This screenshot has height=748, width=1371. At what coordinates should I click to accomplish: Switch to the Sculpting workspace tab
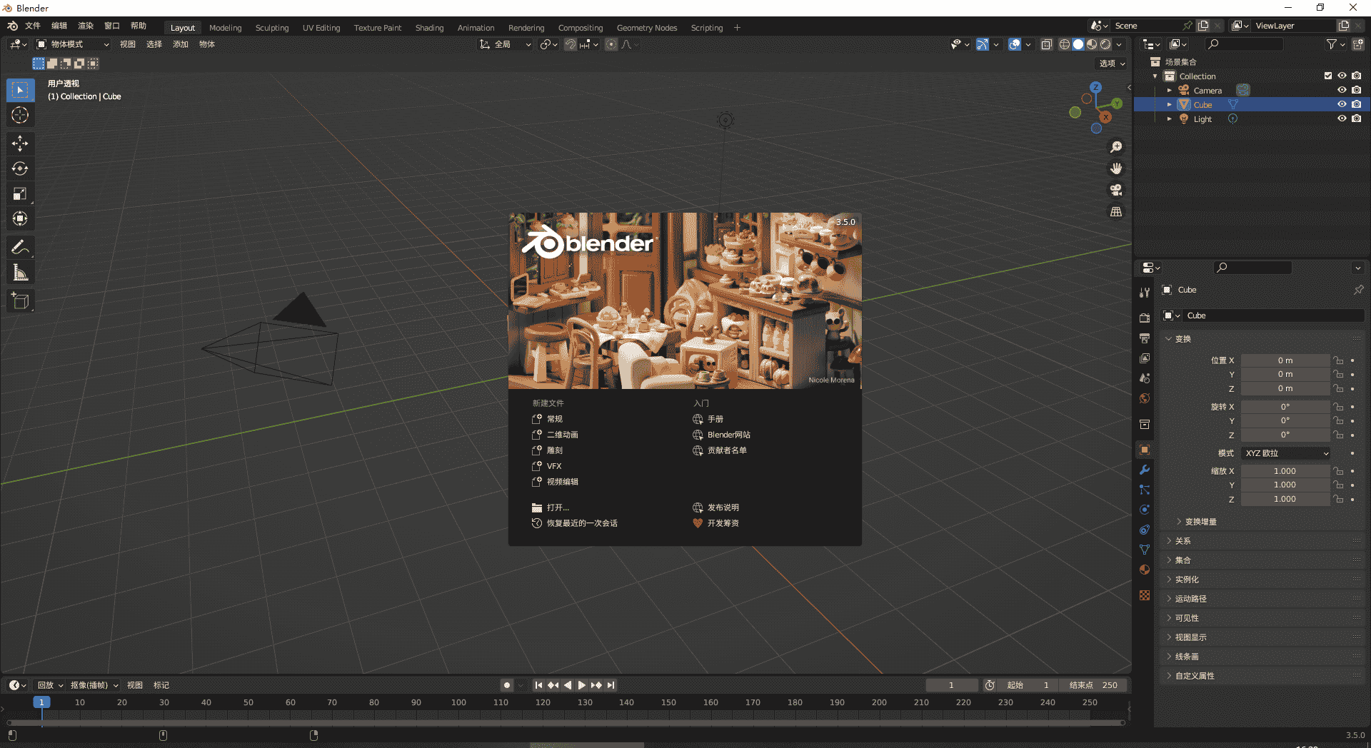pos(272,28)
